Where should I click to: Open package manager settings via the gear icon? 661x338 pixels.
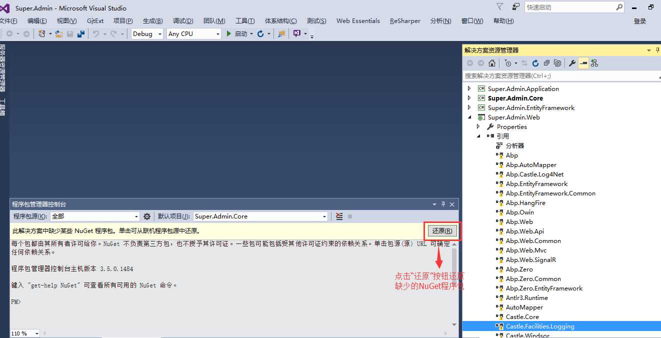tap(147, 216)
